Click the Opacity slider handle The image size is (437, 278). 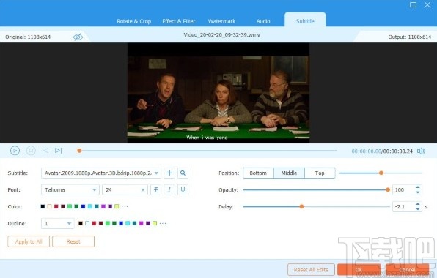click(388, 190)
